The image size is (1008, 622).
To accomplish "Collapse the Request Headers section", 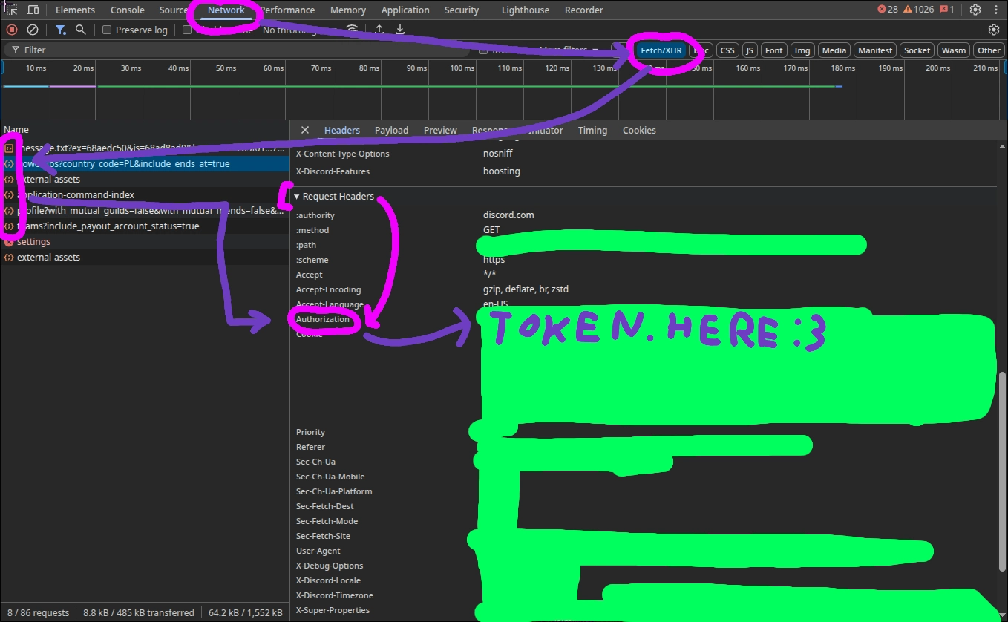I will point(297,197).
